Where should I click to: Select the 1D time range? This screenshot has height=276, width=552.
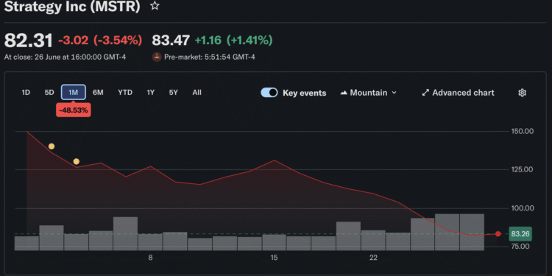pyautogui.click(x=26, y=93)
